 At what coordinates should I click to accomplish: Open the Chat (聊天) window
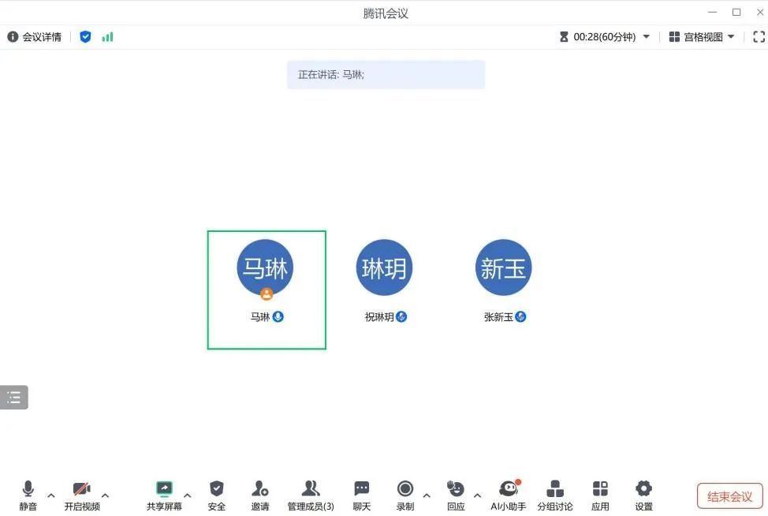click(362, 495)
